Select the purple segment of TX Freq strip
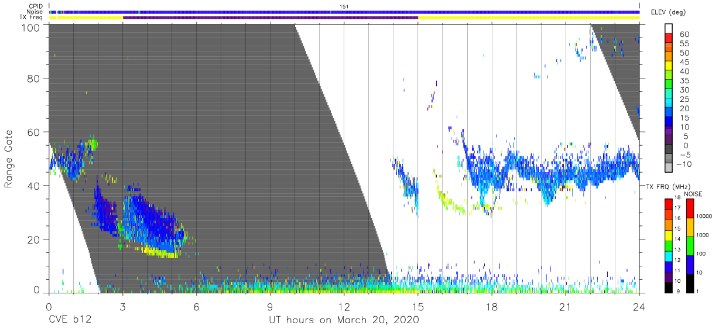The image size is (719, 332). (x=271, y=18)
